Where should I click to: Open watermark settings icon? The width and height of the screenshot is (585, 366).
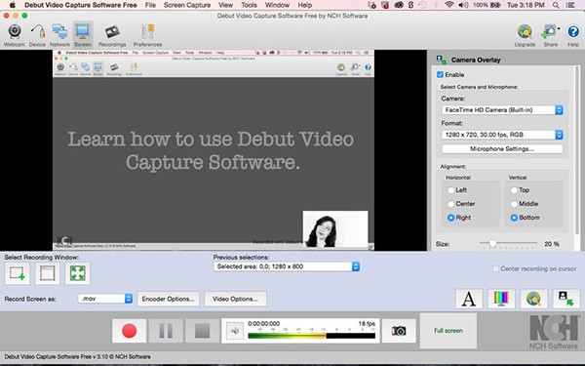[x=533, y=299]
